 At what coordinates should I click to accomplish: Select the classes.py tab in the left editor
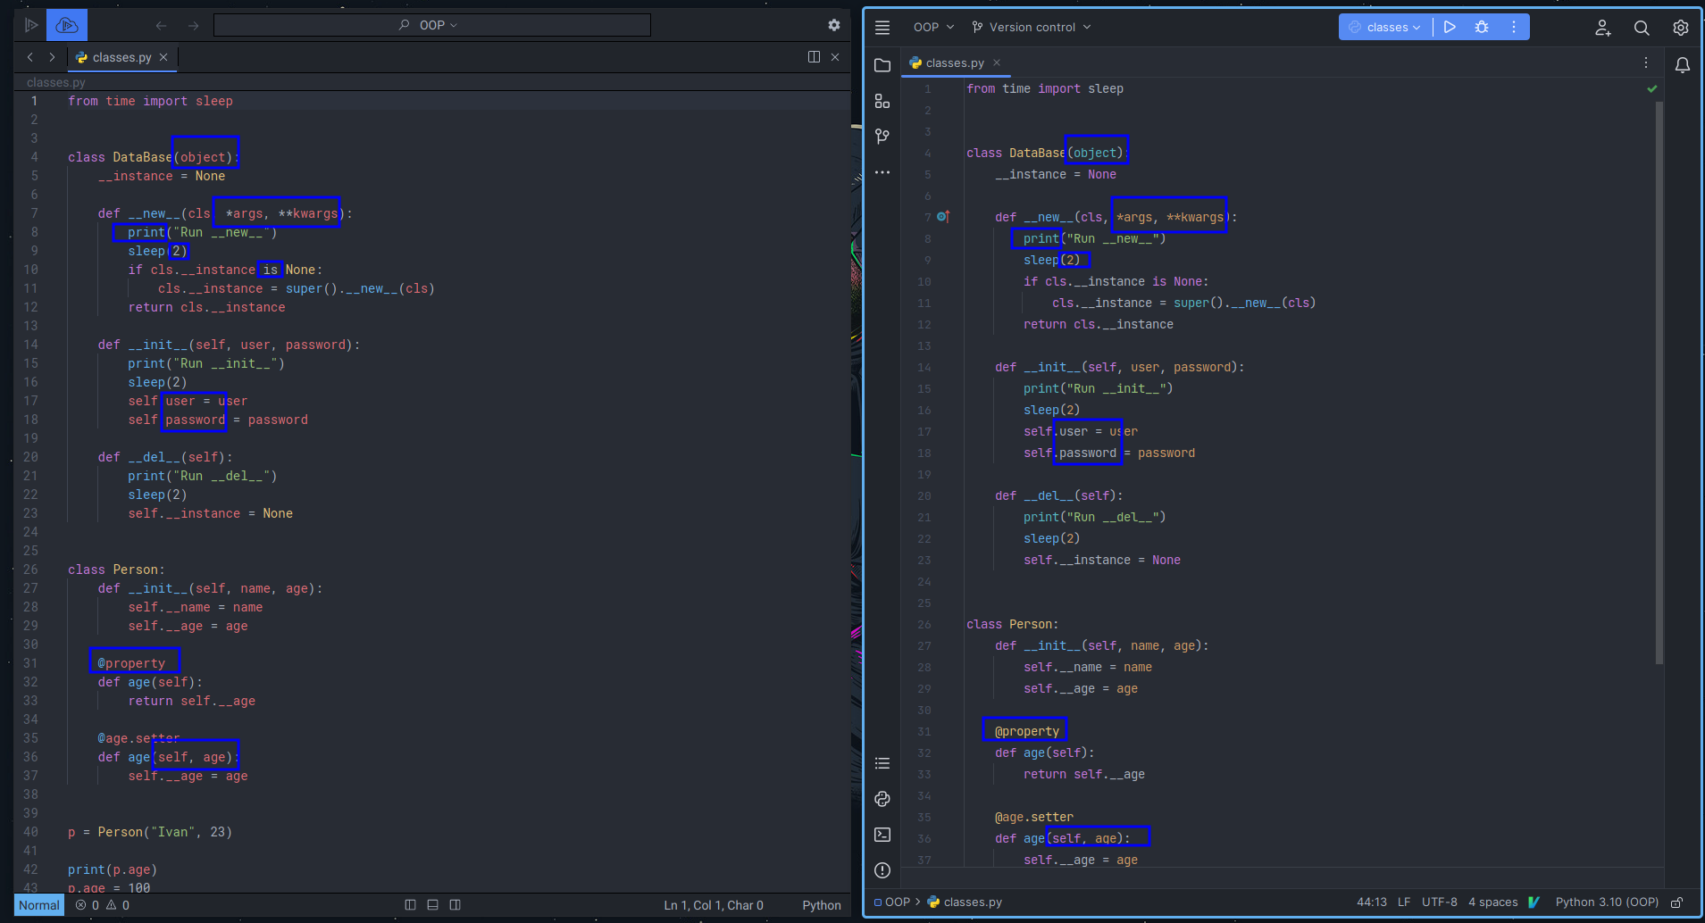point(121,57)
